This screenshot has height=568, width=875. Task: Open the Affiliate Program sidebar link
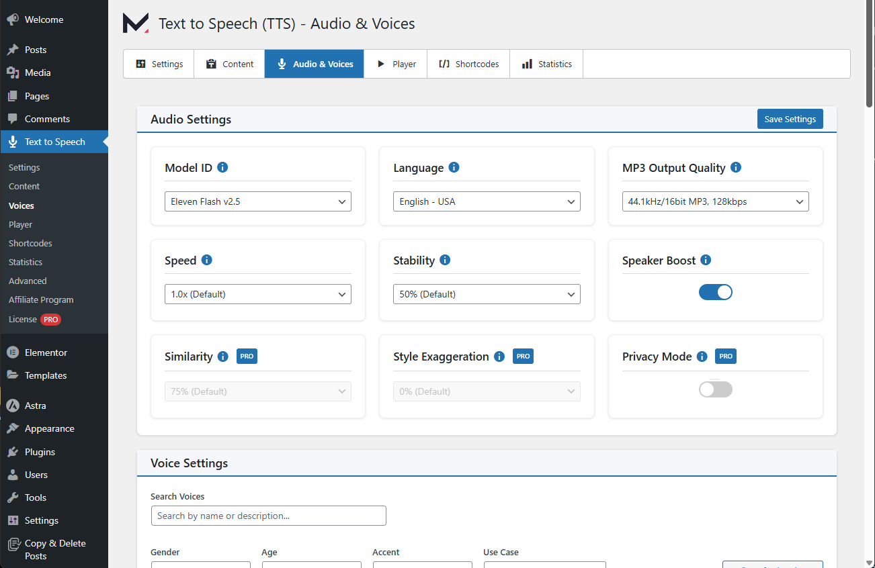pos(41,299)
